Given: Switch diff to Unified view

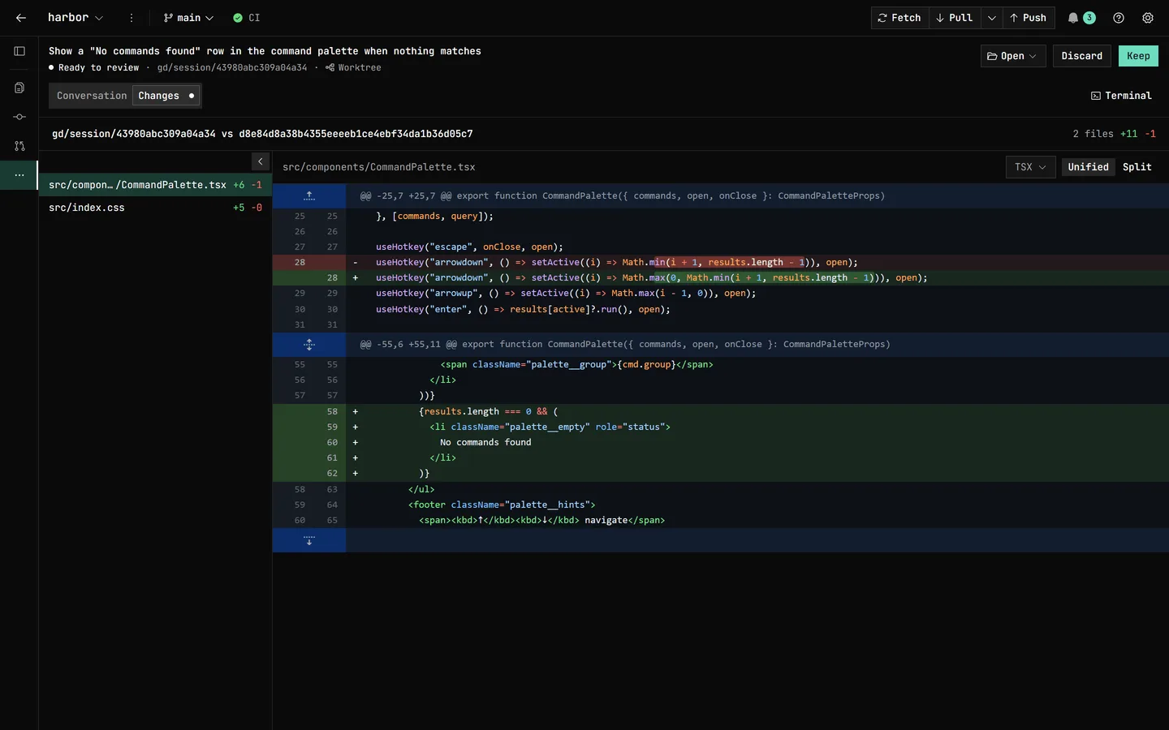Looking at the screenshot, I should (x=1088, y=167).
